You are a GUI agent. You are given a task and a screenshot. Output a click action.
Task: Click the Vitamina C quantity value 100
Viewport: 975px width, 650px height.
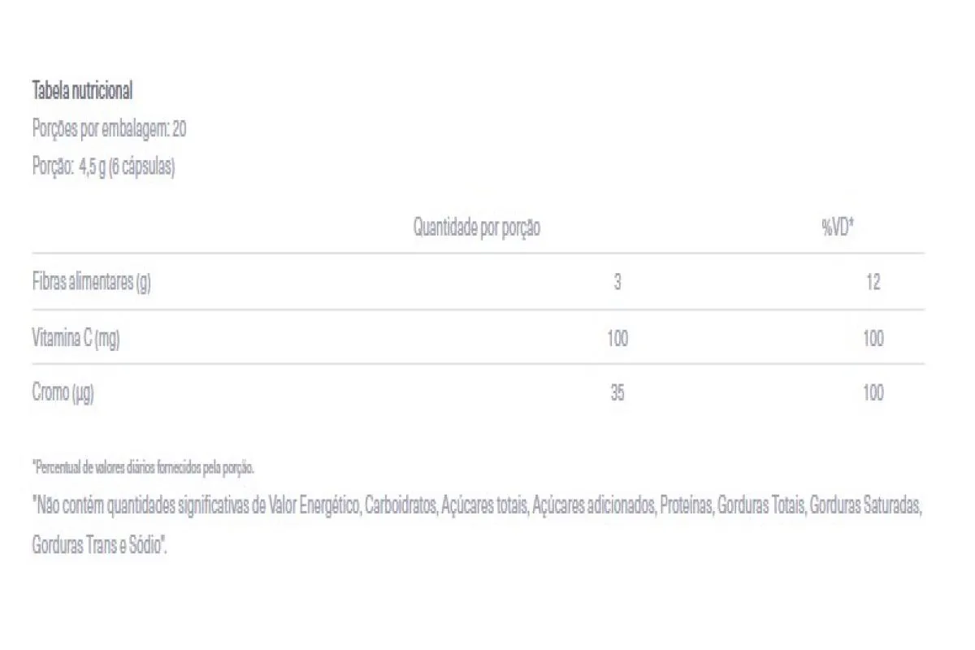click(x=617, y=338)
